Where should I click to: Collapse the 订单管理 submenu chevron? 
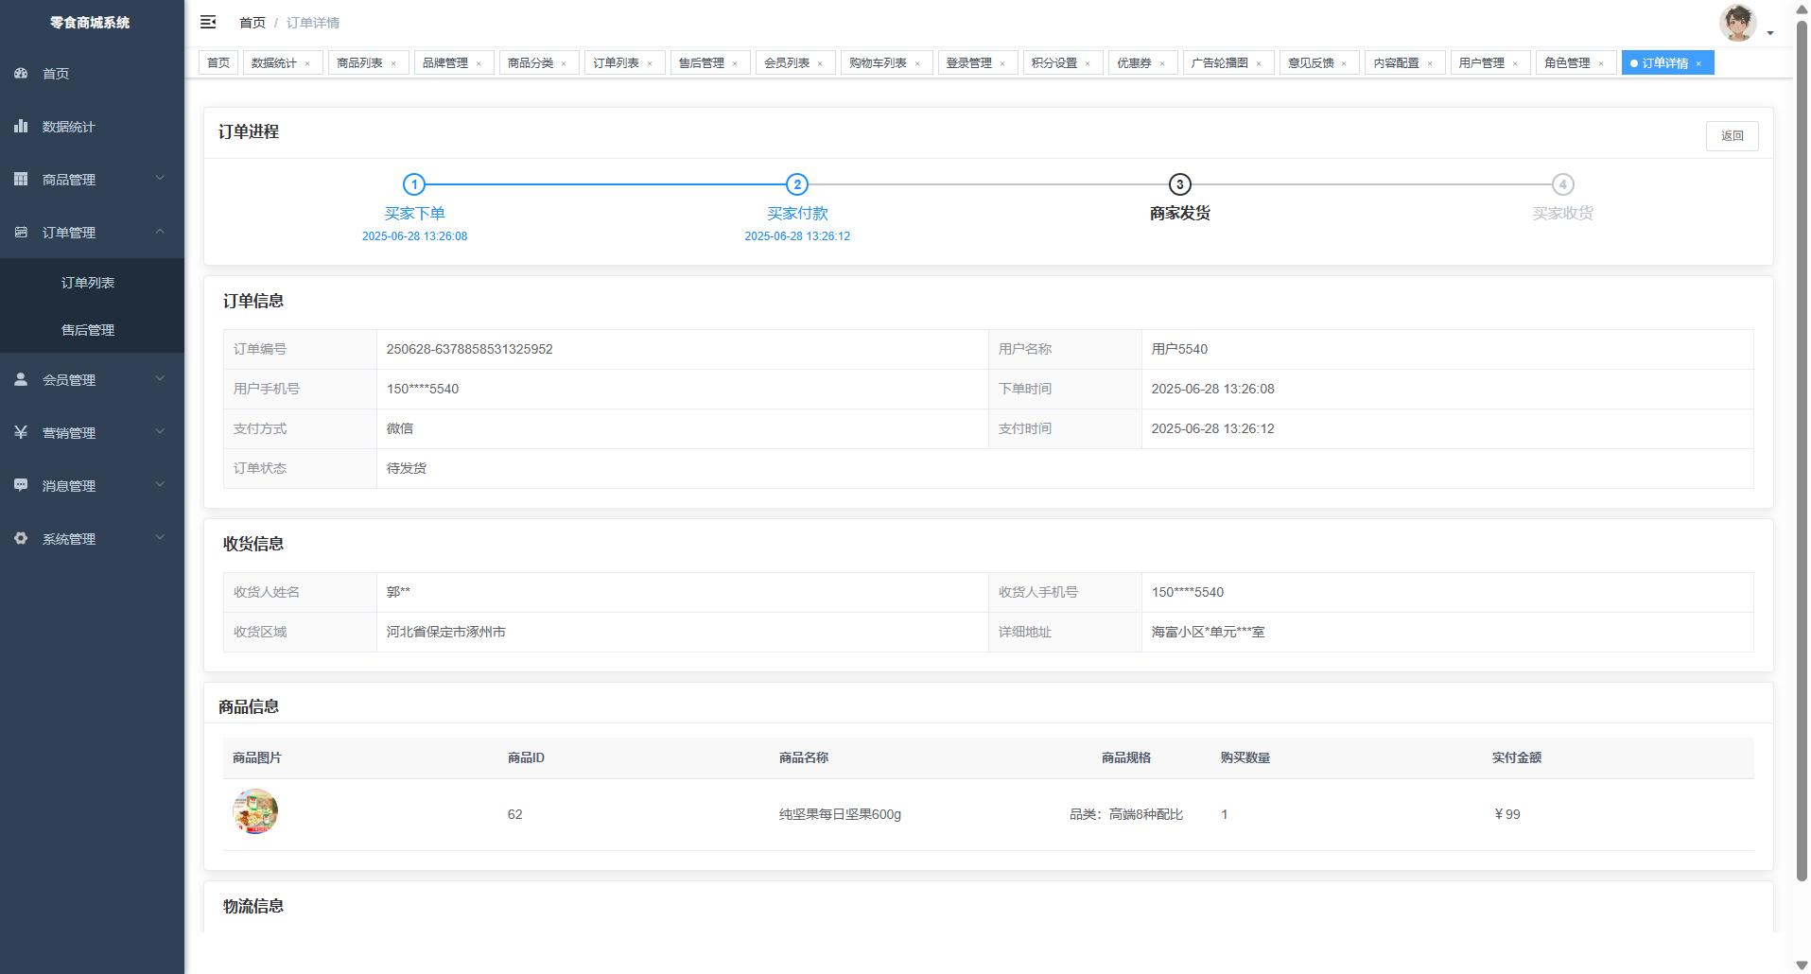pyautogui.click(x=160, y=232)
